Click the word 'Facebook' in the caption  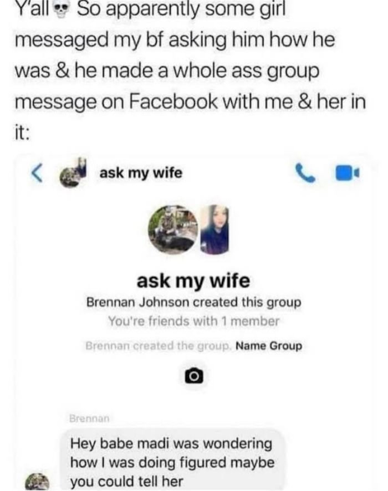click(173, 102)
